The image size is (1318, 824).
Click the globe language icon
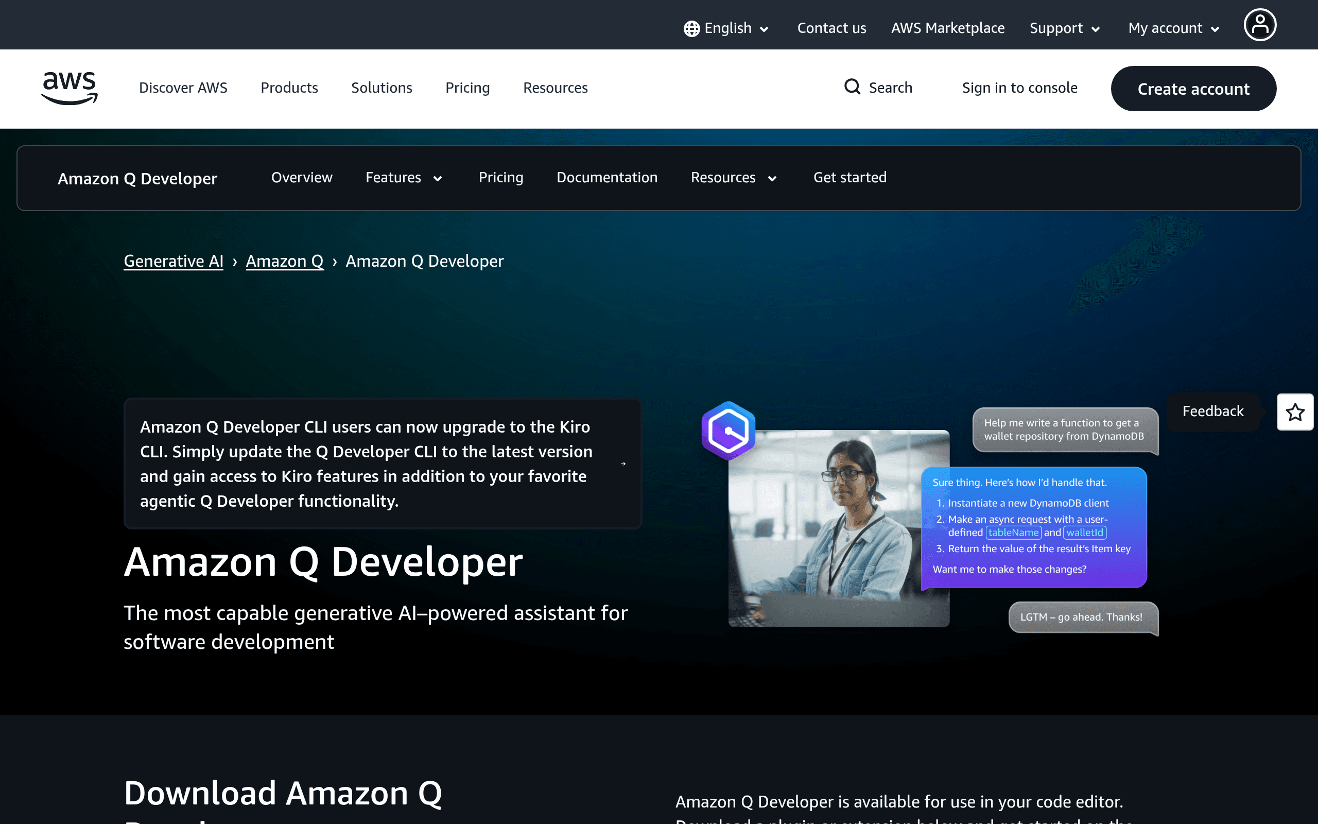(691, 28)
